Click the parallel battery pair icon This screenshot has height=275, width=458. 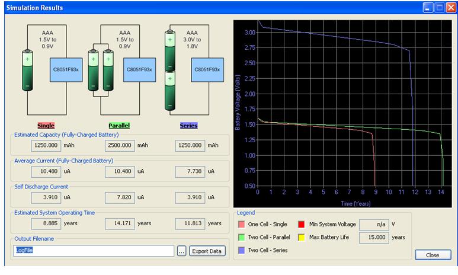101,71
